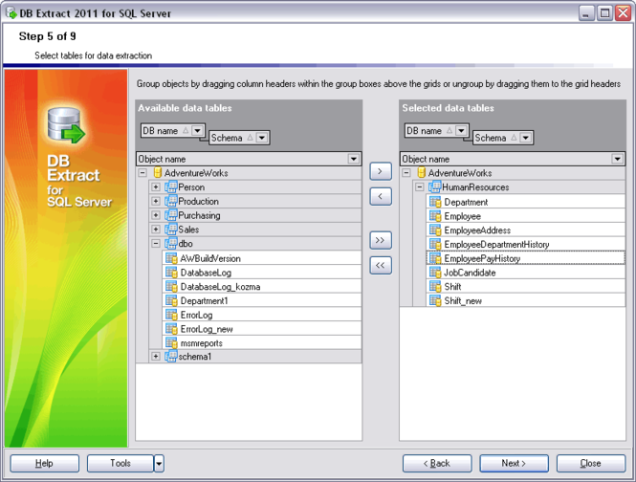Click the ErrorLog_new table icon
Image resolution: width=636 pixels, height=482 pixels.
click(x=171, y=329)
